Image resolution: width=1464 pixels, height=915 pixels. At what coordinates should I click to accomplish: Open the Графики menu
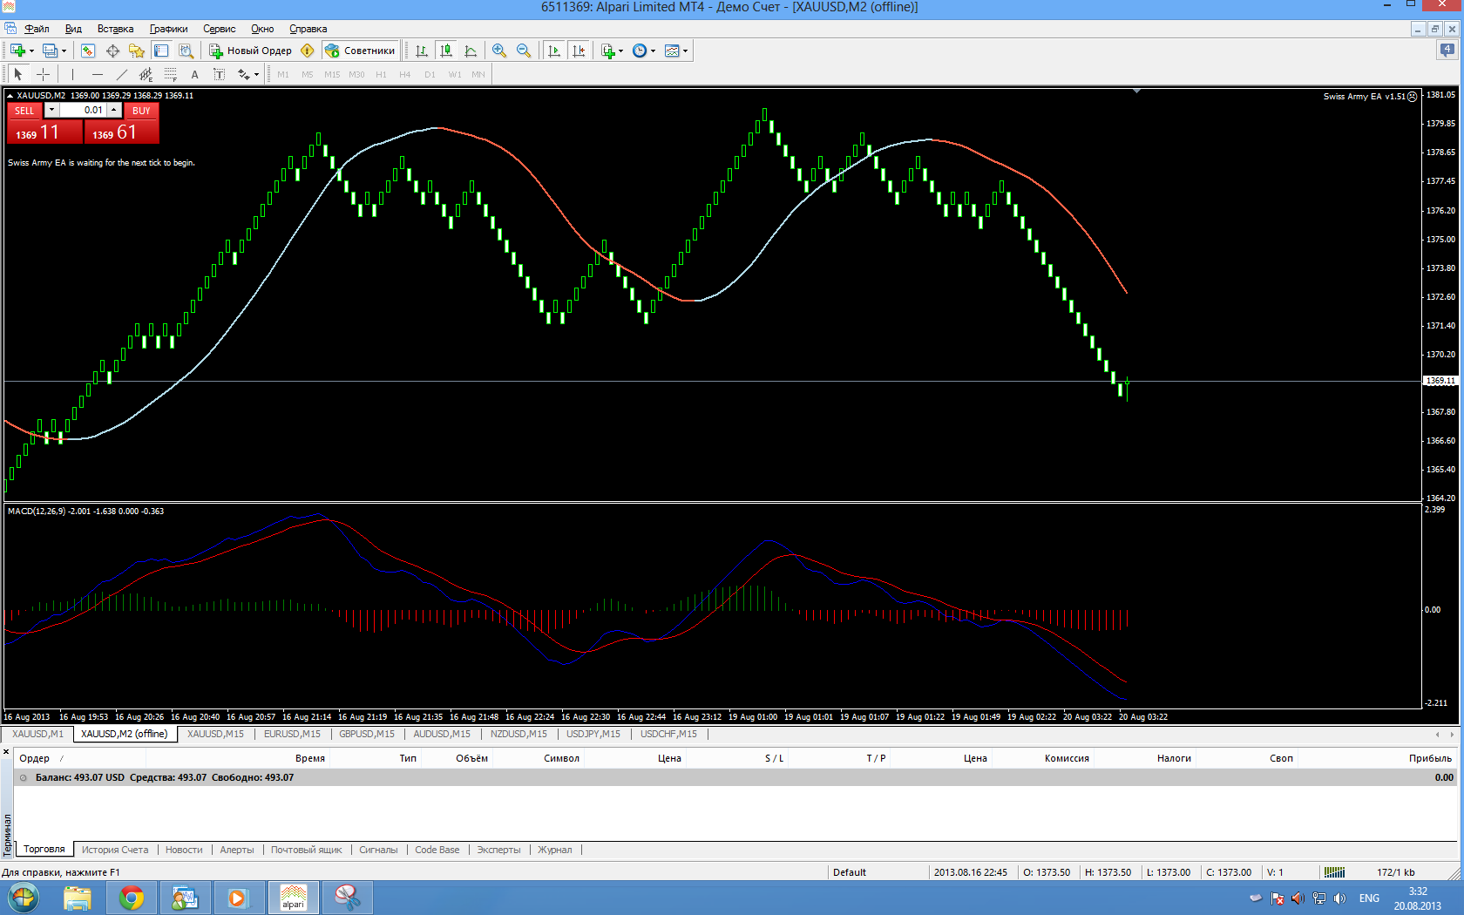168,29
